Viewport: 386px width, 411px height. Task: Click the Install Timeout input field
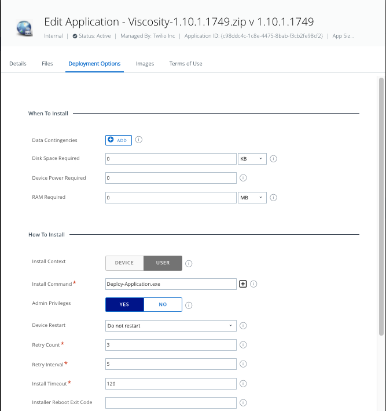pyautogui.click(x=171, y=384)
